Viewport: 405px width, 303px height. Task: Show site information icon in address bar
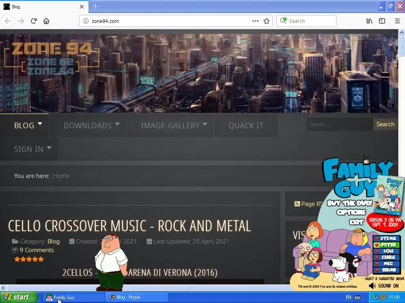pos(86,21)
